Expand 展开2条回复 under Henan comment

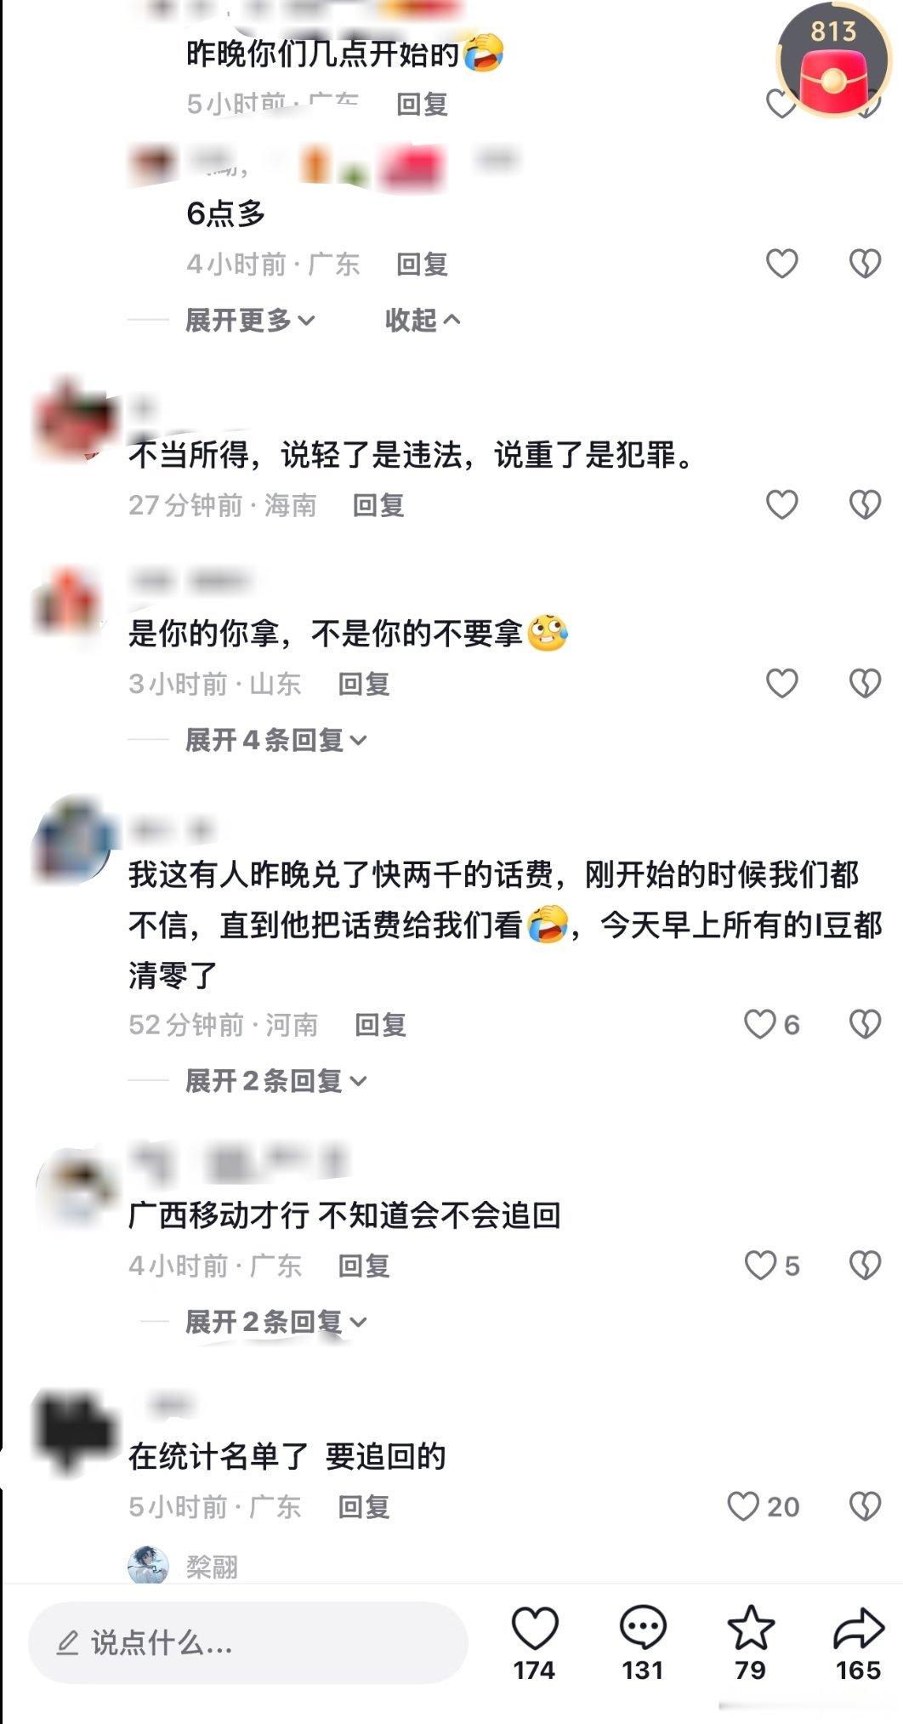tap(276, 1081)
